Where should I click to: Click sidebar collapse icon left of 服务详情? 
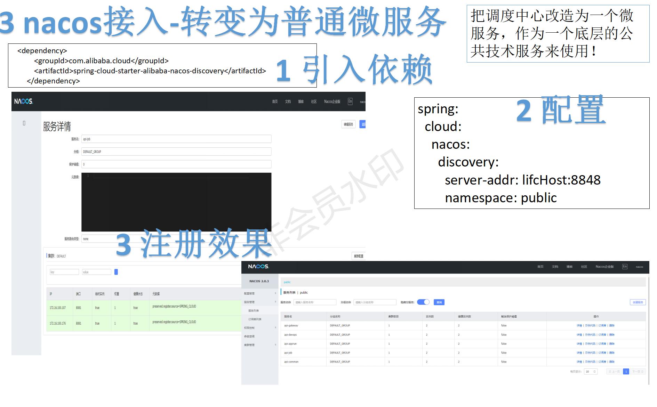tap(24, 123)
